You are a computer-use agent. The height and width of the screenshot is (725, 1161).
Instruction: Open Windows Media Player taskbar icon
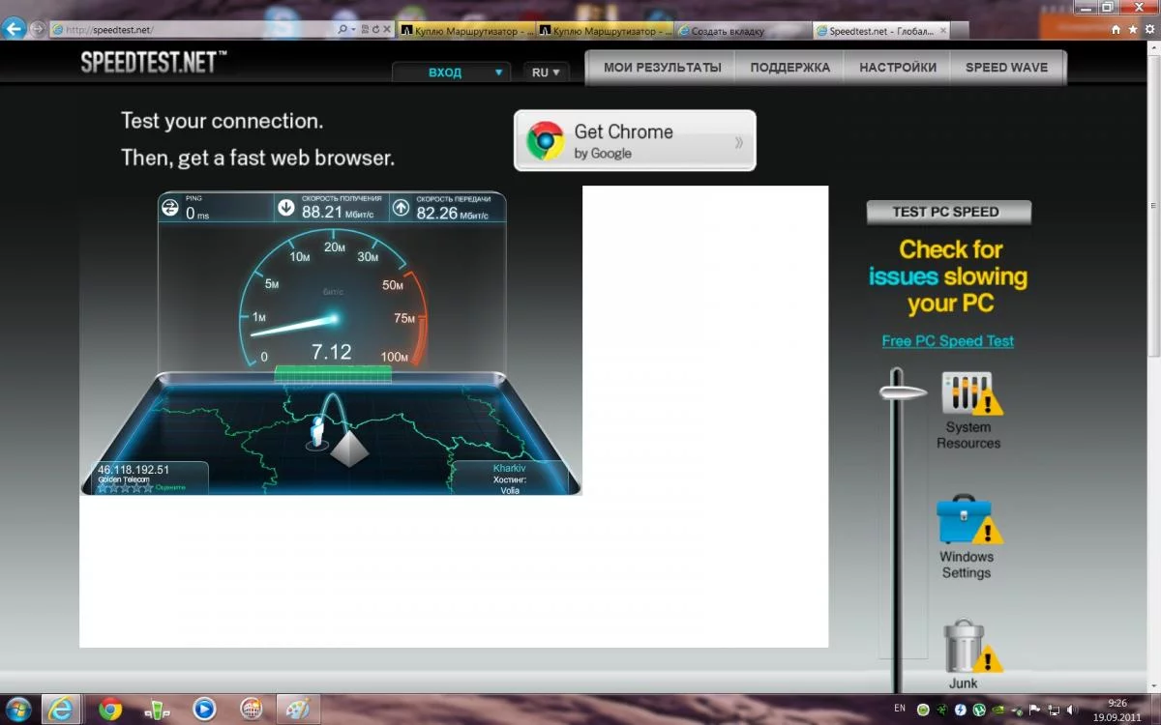point(204,710)
